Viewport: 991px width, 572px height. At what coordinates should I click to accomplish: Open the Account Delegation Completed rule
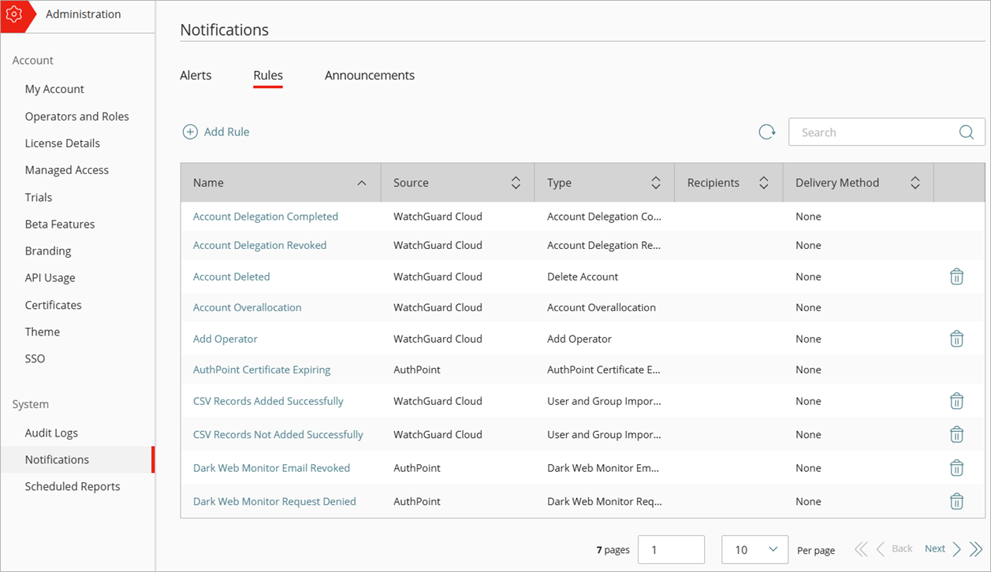pos(265,216)
